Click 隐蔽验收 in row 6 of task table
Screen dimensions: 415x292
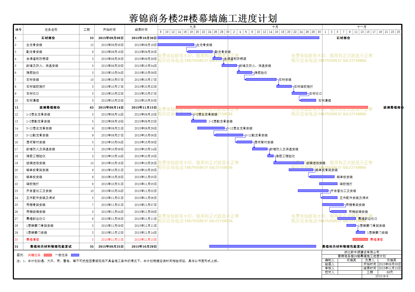tap(33, 73)
